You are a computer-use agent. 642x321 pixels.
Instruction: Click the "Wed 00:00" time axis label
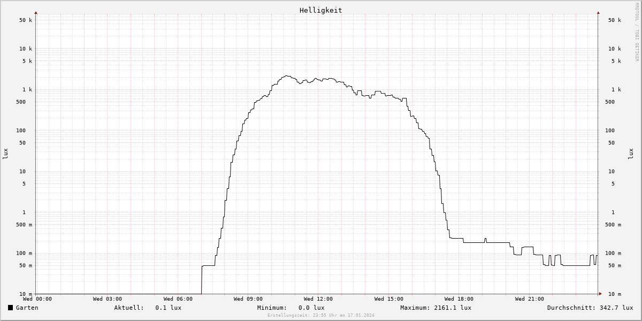tap(37, 299)
